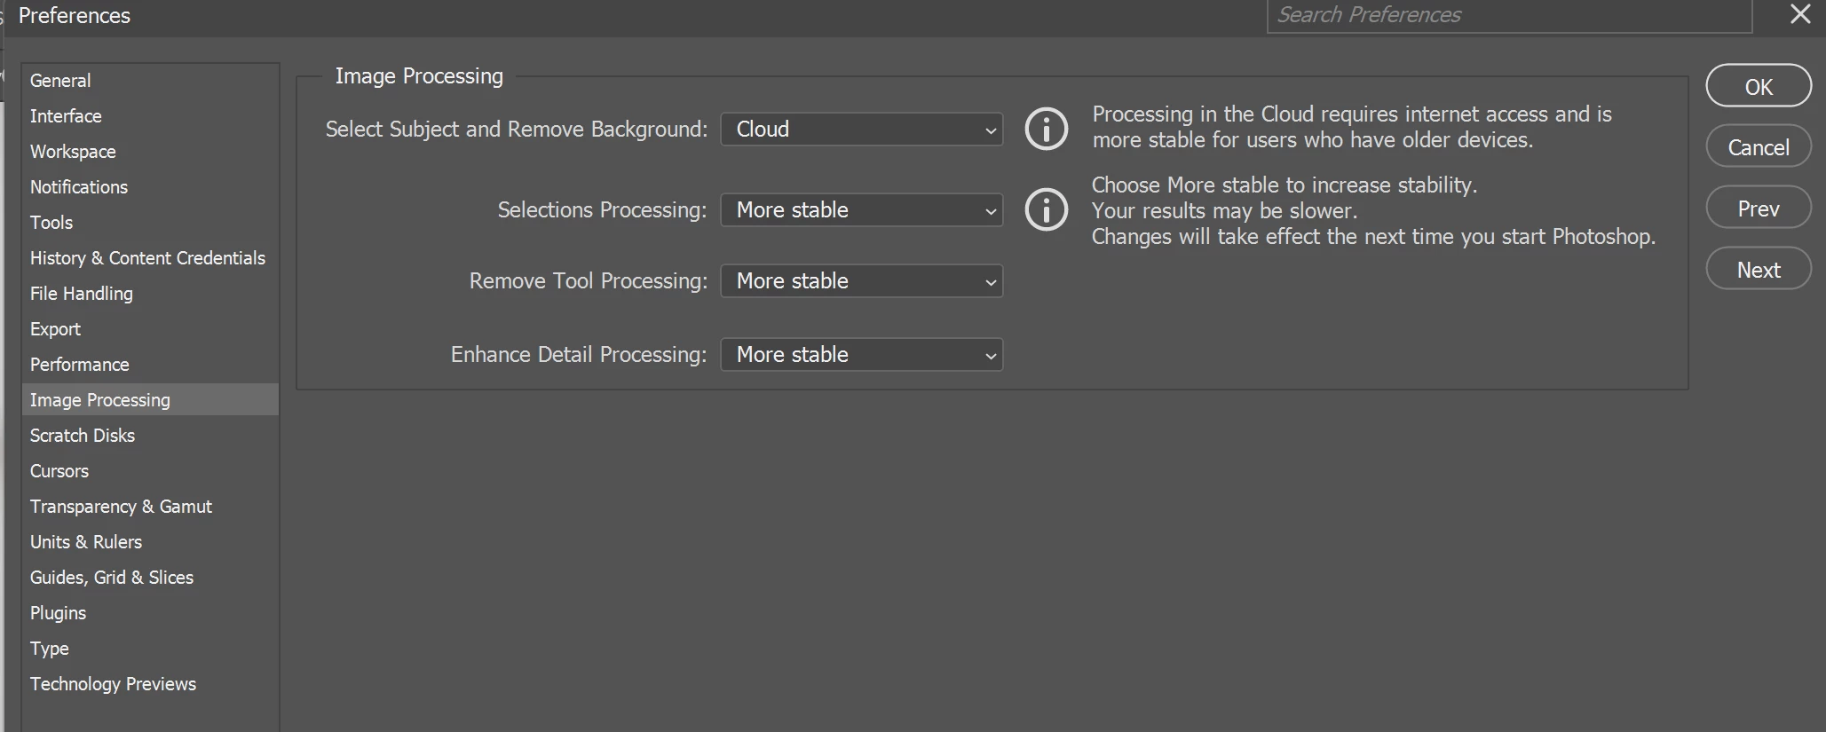Screen dimensions: 1826x732
Task: Focus the Search Preferences field
Action: (1508, 15)
